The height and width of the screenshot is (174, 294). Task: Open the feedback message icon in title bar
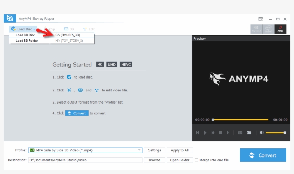click(x=260, y=19)
